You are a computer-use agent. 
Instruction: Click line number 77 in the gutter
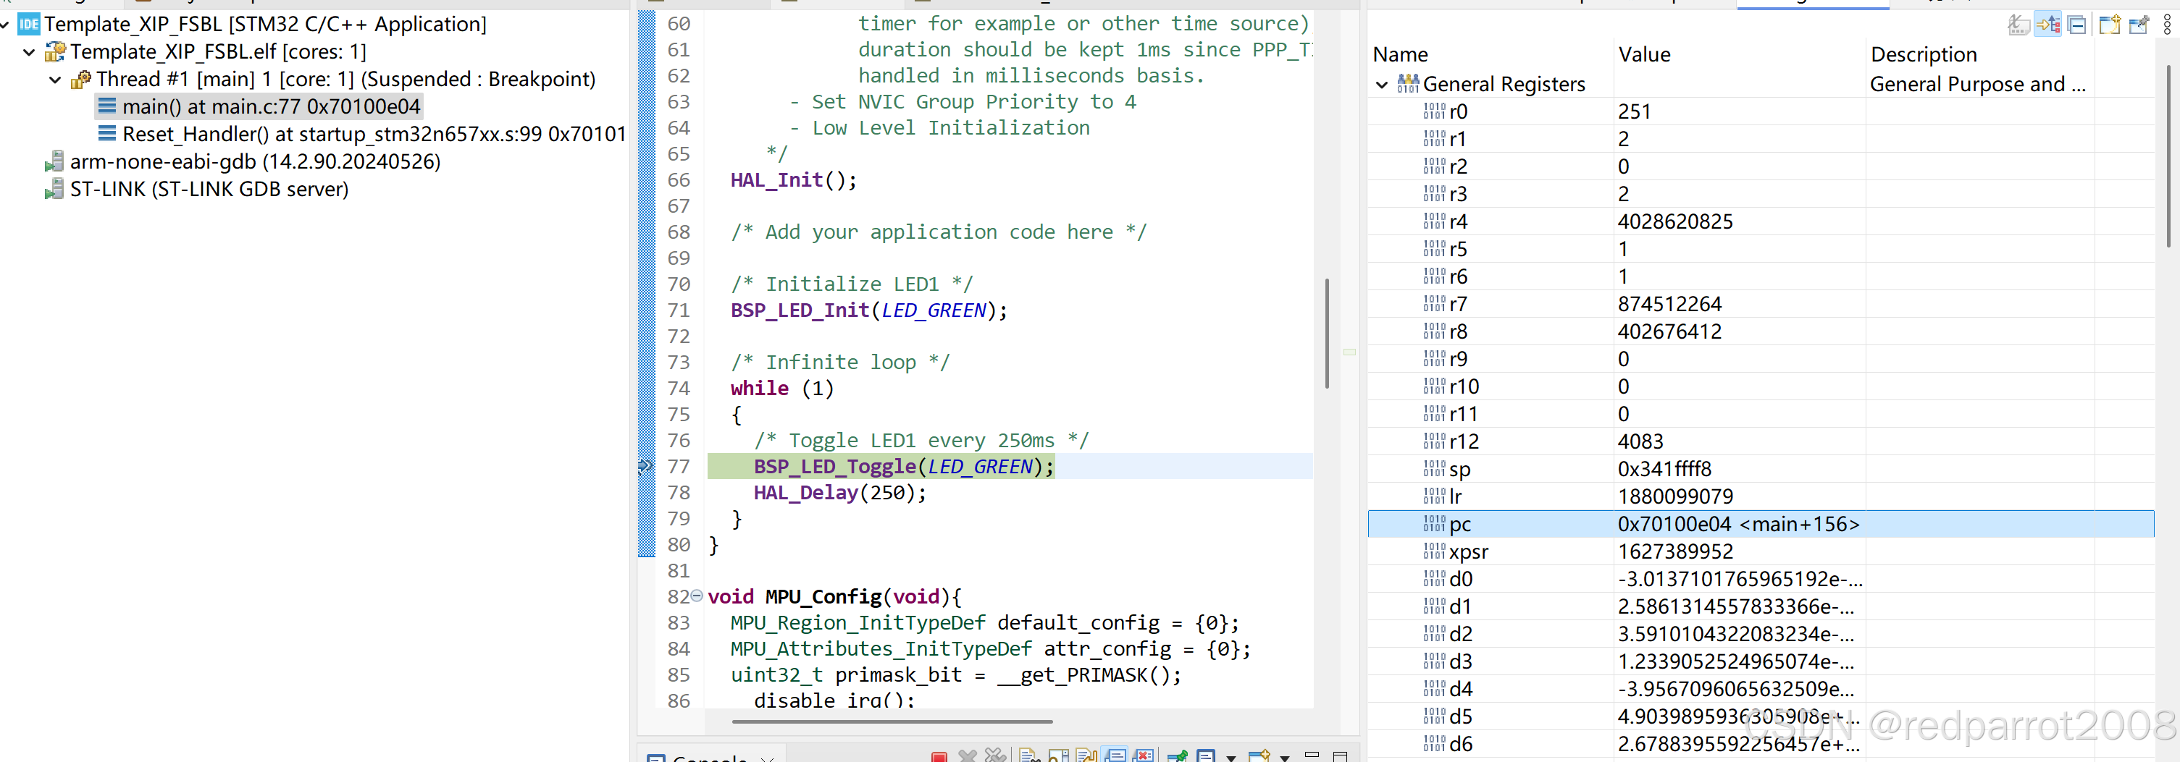(x=679, y=467)
